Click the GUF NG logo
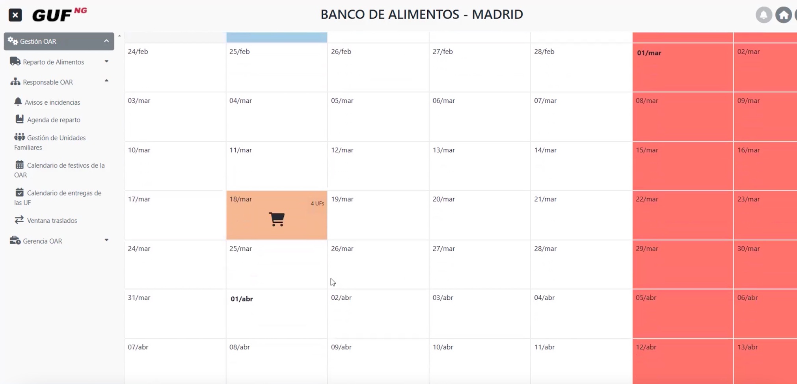Screen dimensions: 797x384 (x=59, y=15)
